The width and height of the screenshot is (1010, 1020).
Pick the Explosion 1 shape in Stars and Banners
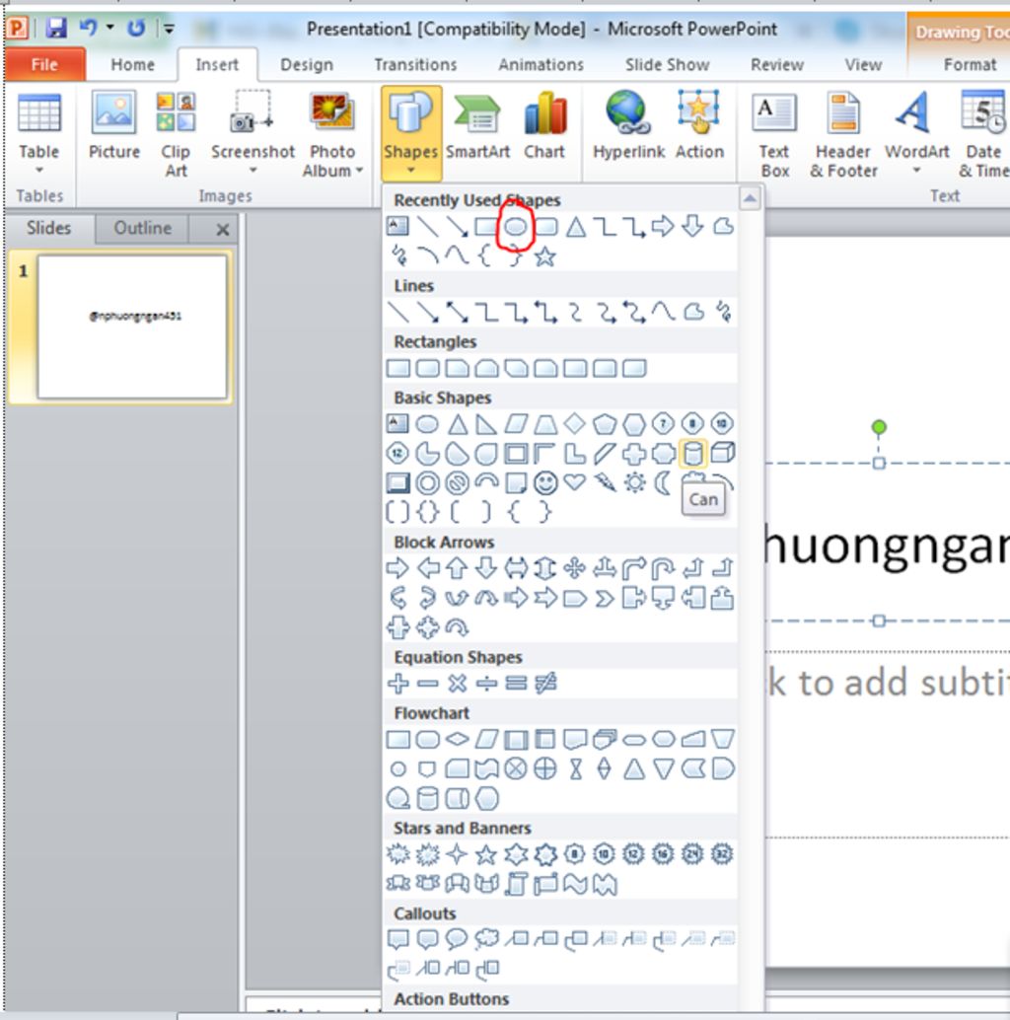[397, 854]
